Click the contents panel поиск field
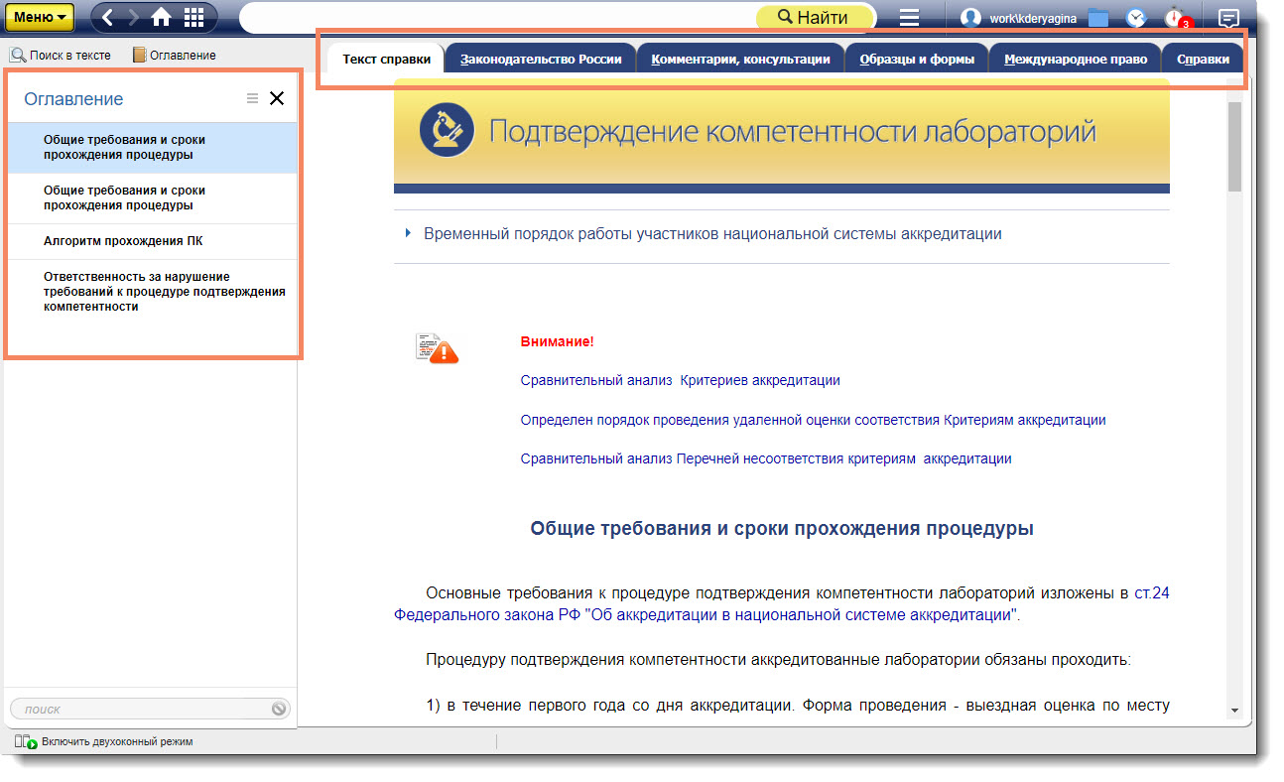 pyautogui.click(x=139, y=709)
